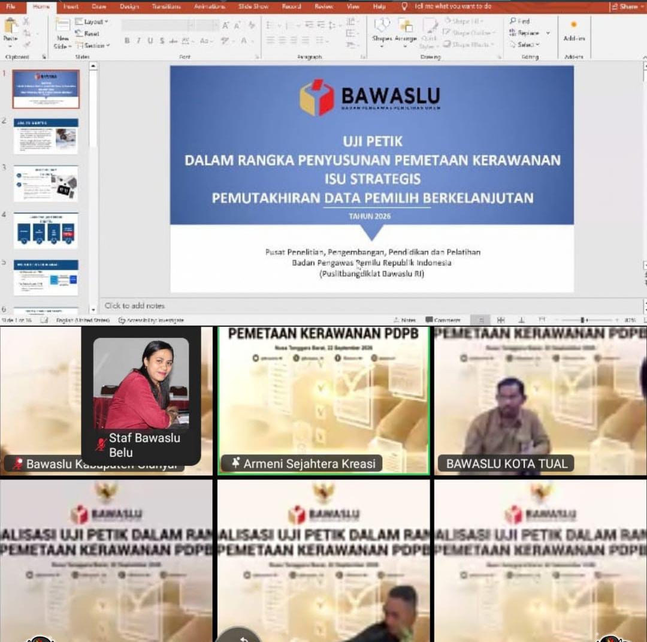Image resolution: width=647 pixels, height=642 pixels.
Task: Open the Select dropdown in Editing
Action: pyautogui.click(x=525, y=44)
